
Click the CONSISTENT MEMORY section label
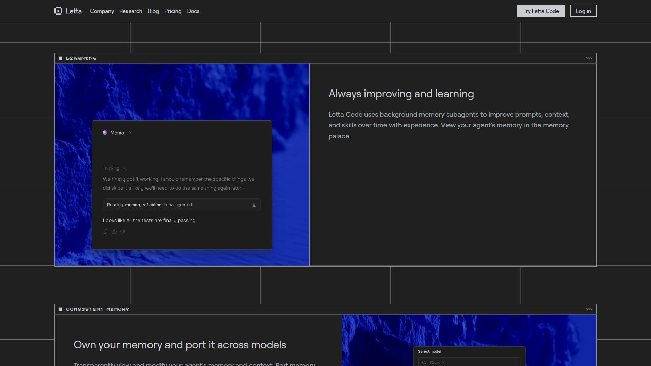[98, 309]
